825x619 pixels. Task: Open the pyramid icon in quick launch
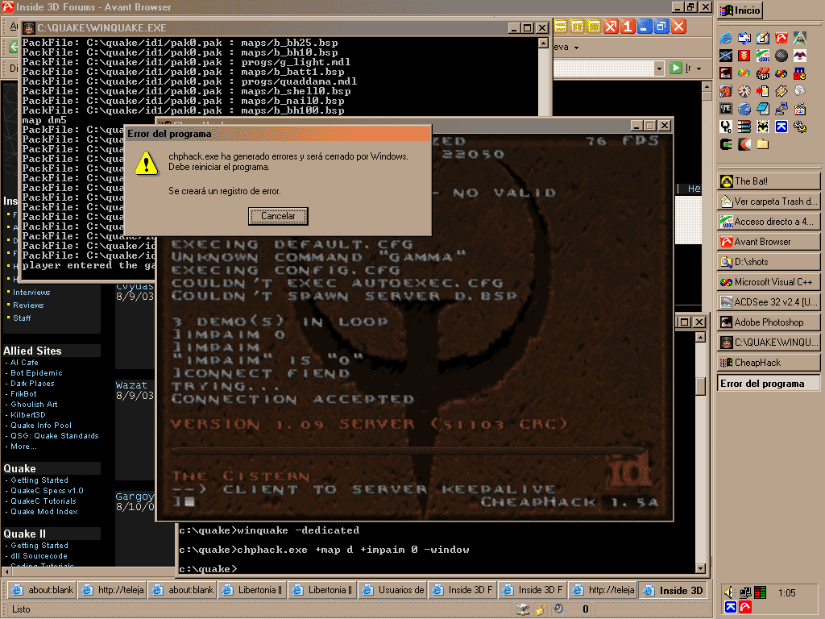(800, 37)
